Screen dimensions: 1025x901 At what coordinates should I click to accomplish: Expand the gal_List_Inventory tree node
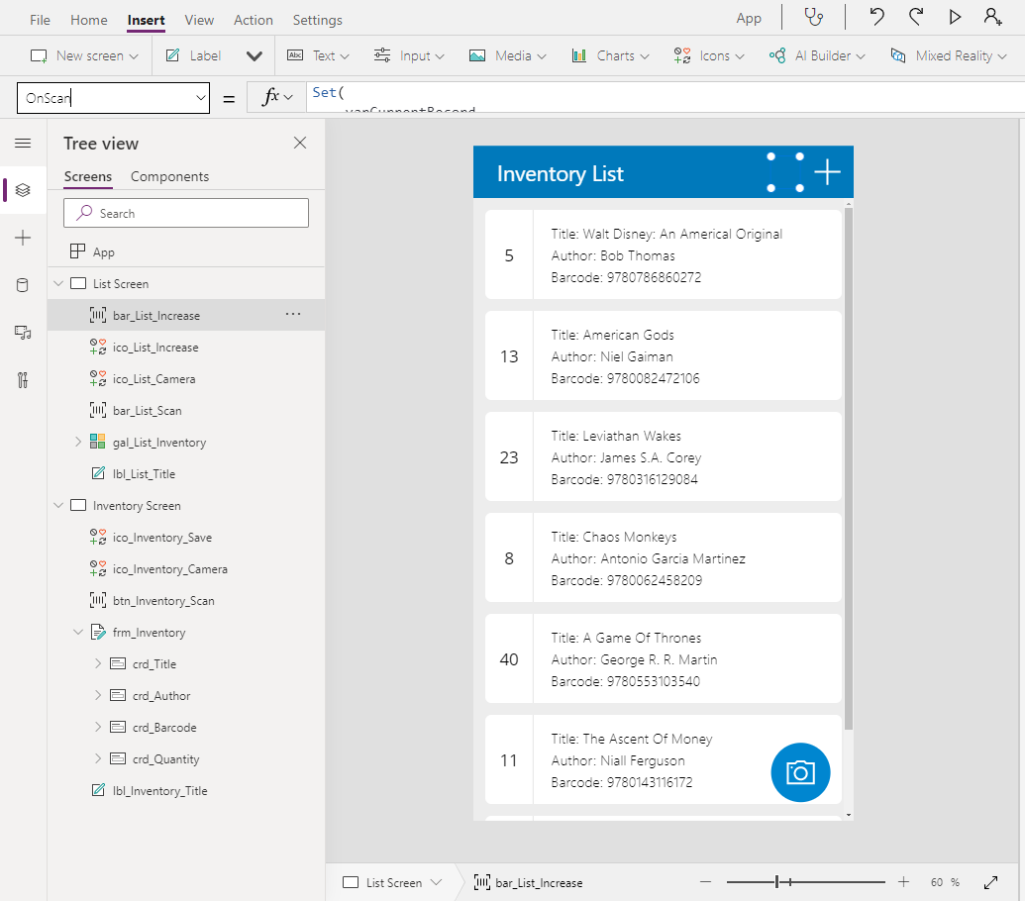[x=78, y=443]
